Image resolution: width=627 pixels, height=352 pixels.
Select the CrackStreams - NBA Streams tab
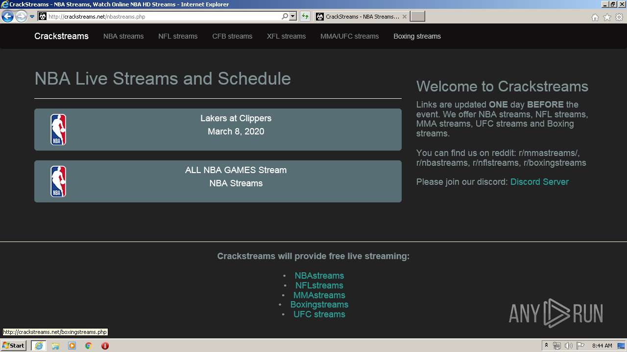point(362,17)
